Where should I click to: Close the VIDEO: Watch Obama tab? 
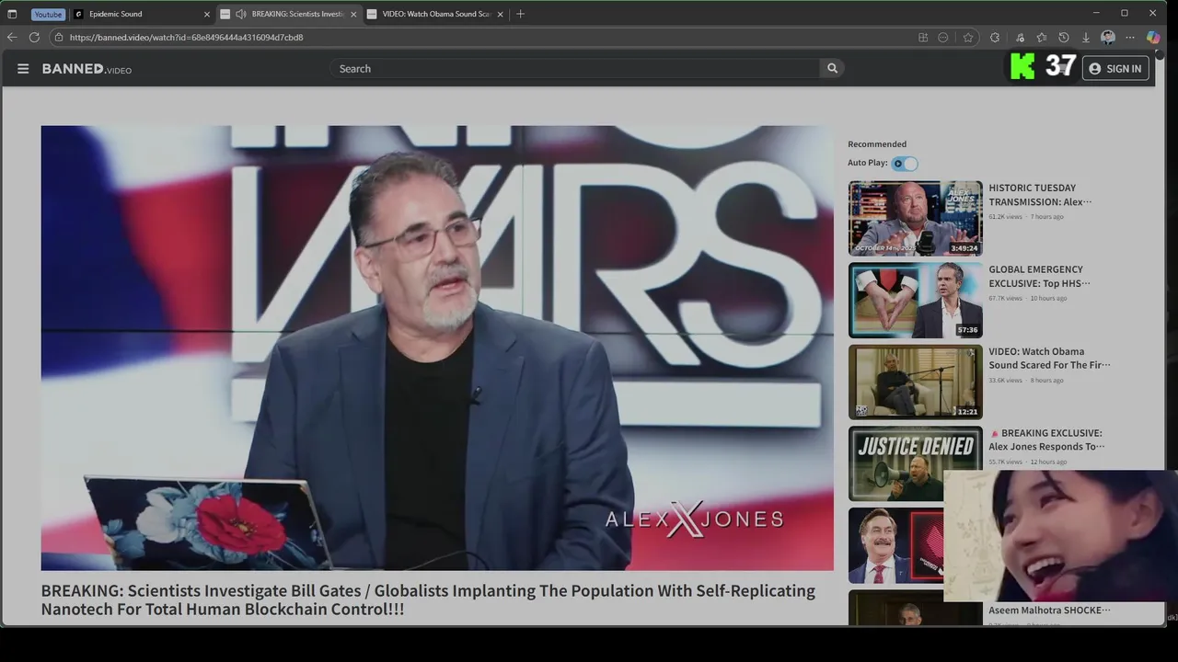pyautogui.click(x=501, y=14)
